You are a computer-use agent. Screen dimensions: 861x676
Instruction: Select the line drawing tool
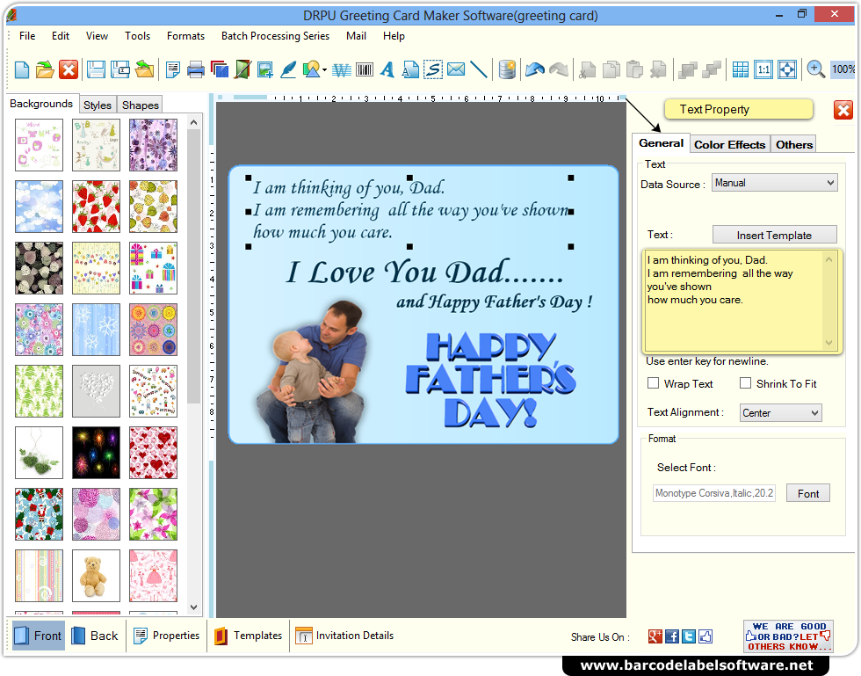coord(479,69)
